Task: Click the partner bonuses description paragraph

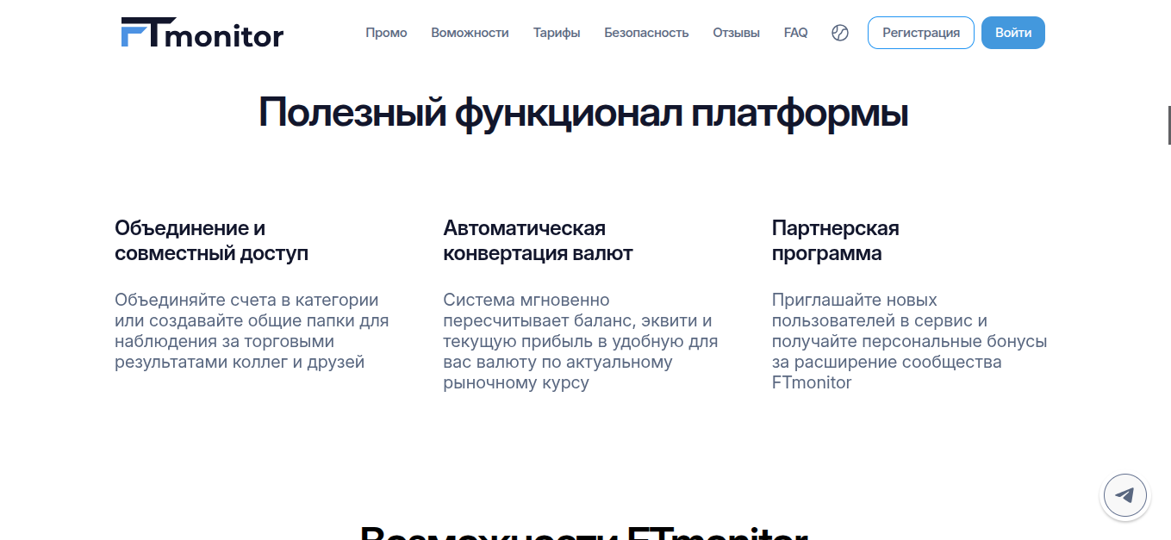Action: [x=909, y=341]
